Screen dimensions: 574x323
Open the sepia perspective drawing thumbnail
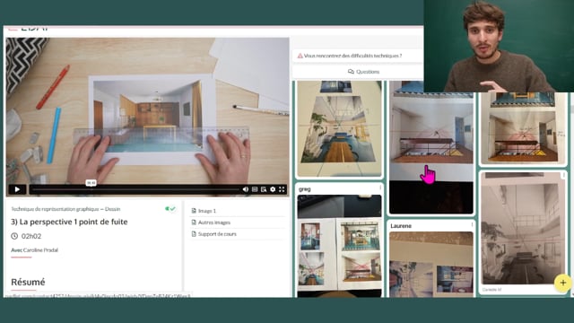click(x=522, y=229)
